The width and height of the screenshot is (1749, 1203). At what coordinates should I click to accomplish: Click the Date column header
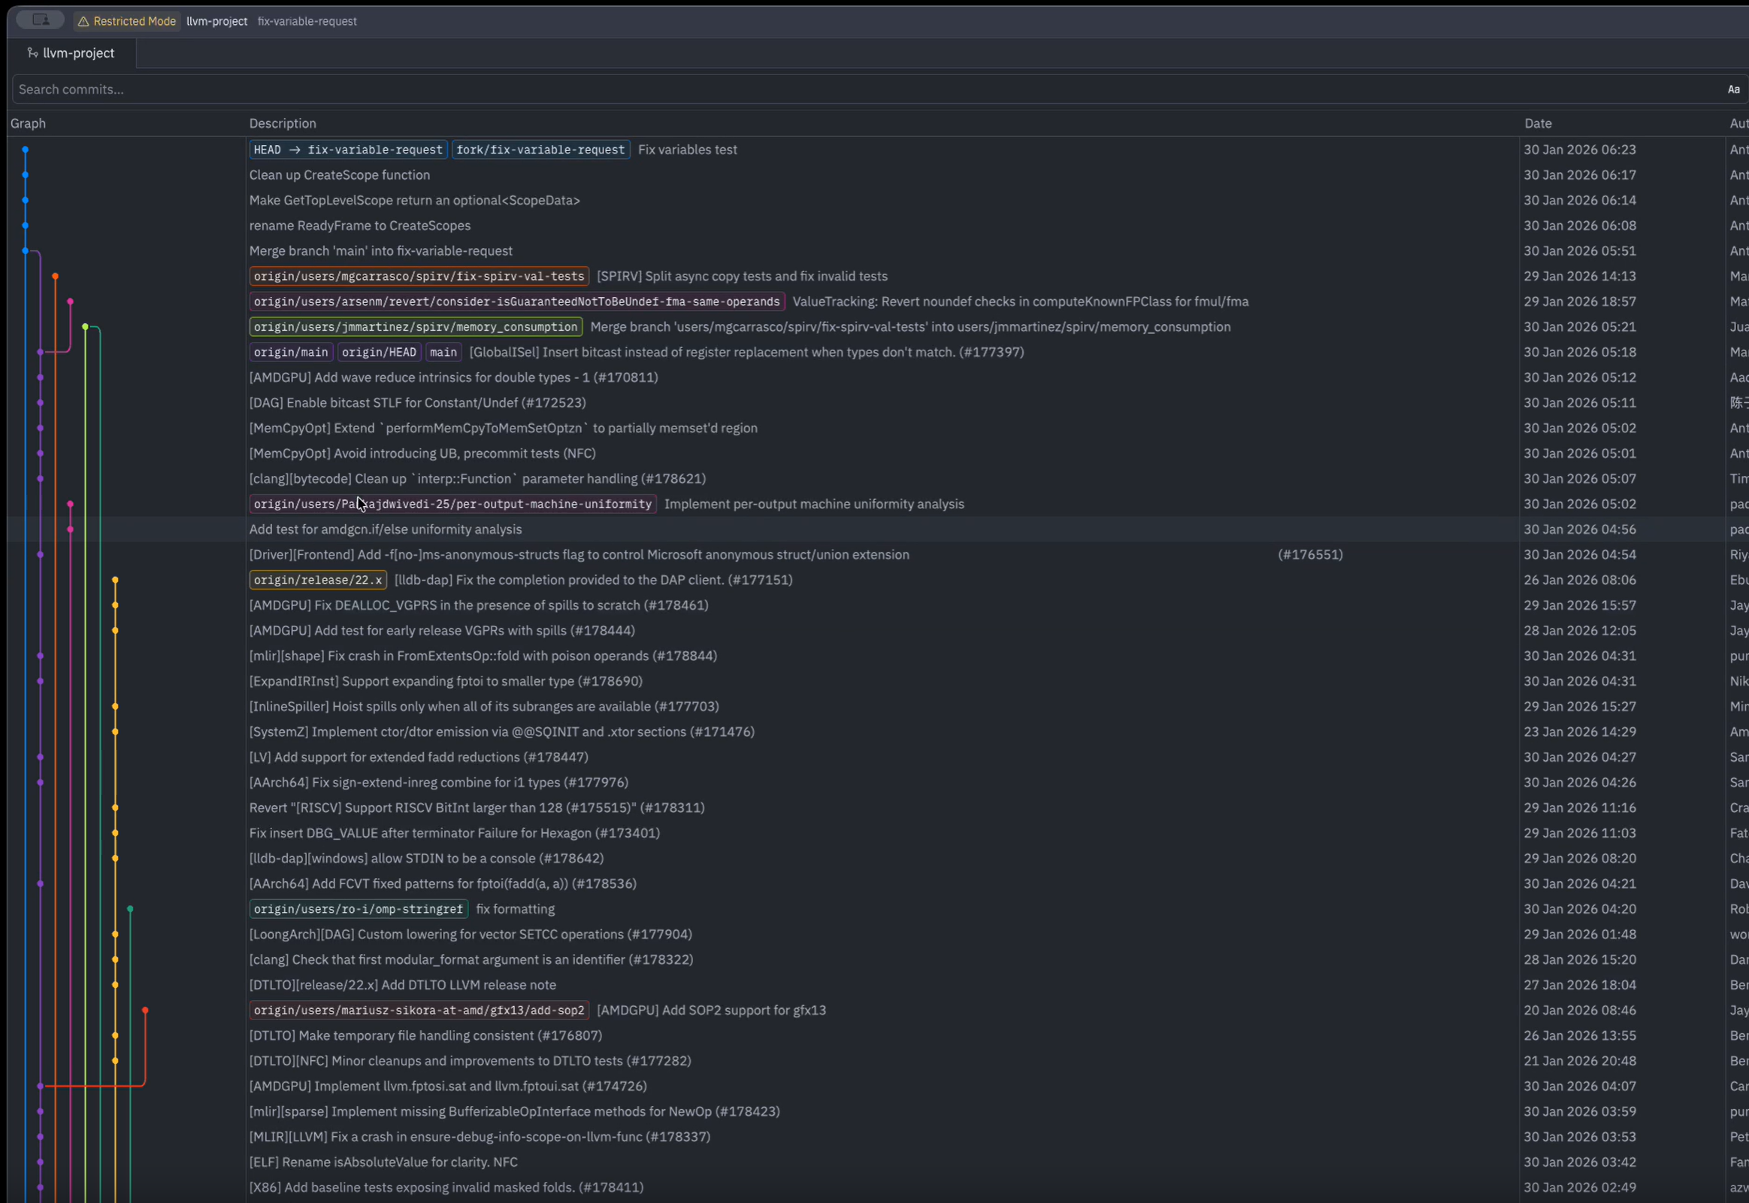1538,123
